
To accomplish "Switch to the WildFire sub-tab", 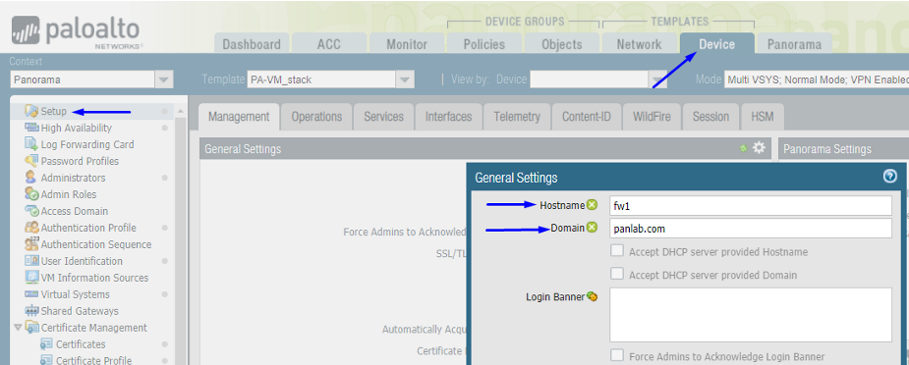I will 653,117.
